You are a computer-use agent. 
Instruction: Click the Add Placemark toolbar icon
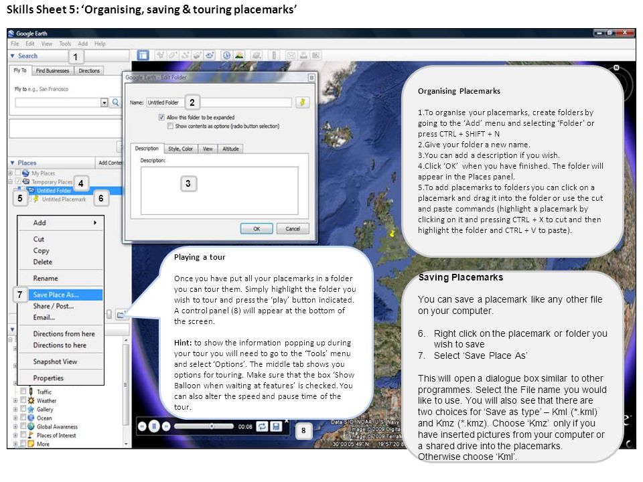pyautogui.click(x=161, y=56)
